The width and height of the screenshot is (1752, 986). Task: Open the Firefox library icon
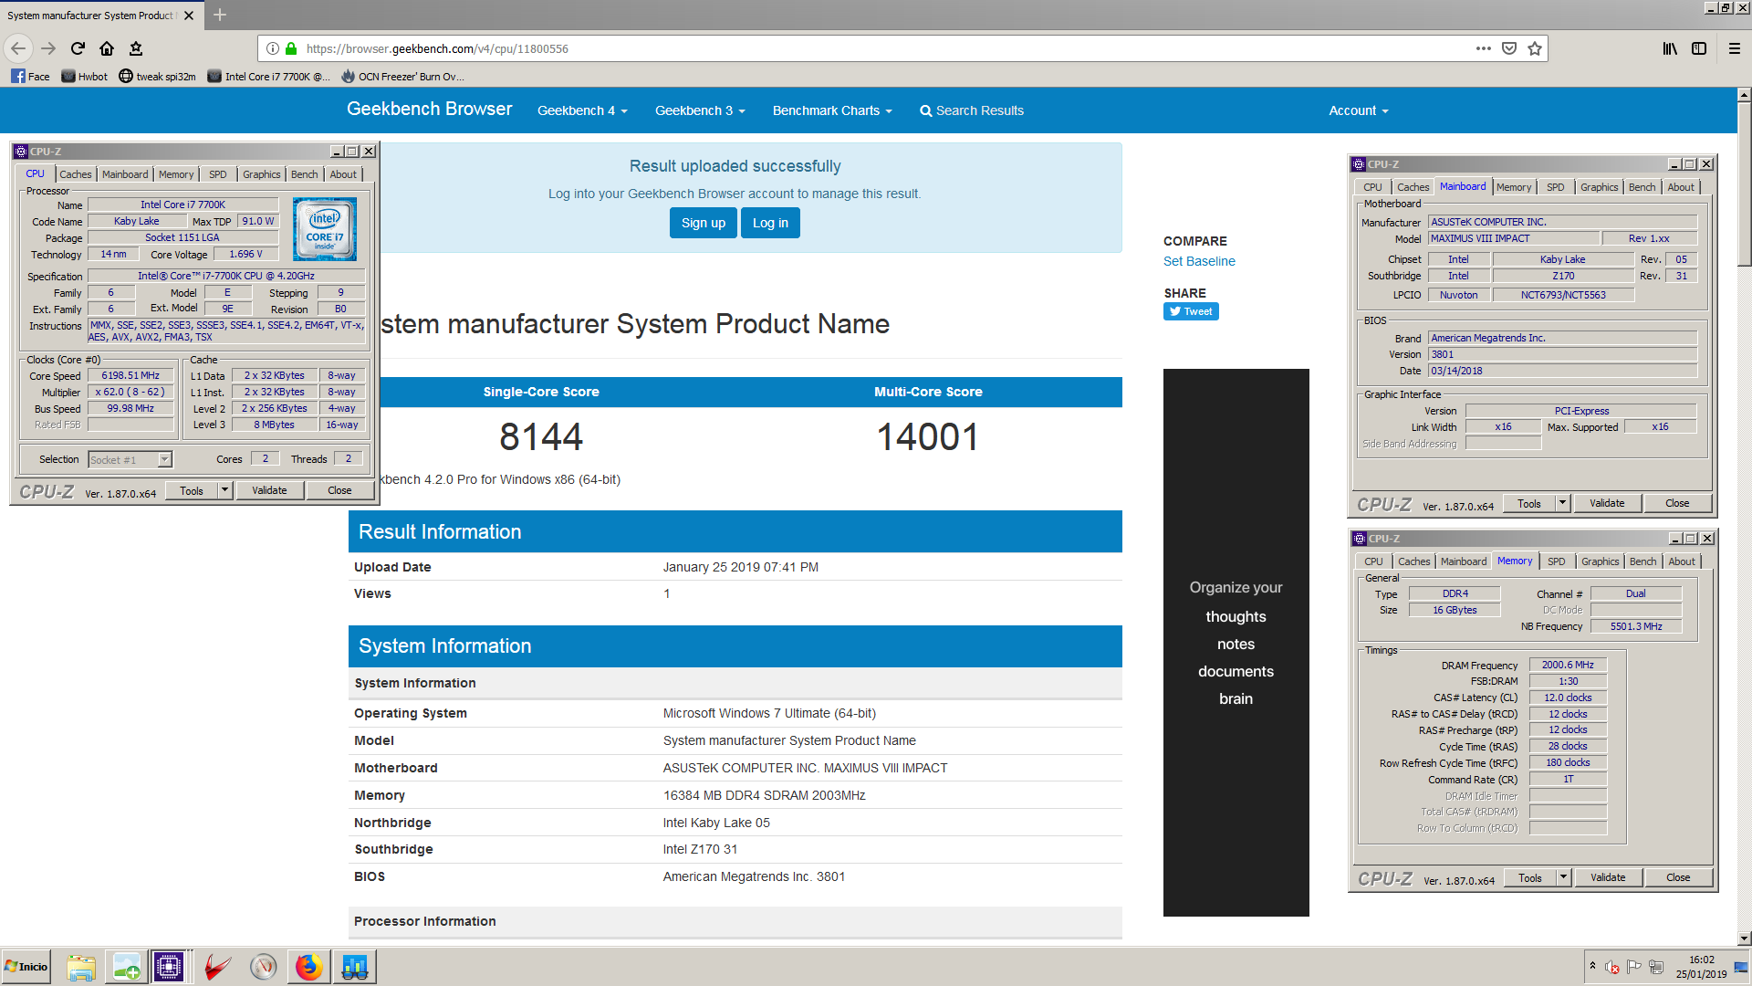pyautogui.click(x=1670, y=48)
